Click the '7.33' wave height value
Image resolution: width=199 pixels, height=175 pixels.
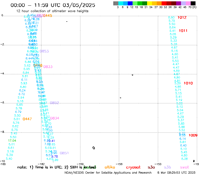(49, 127)
